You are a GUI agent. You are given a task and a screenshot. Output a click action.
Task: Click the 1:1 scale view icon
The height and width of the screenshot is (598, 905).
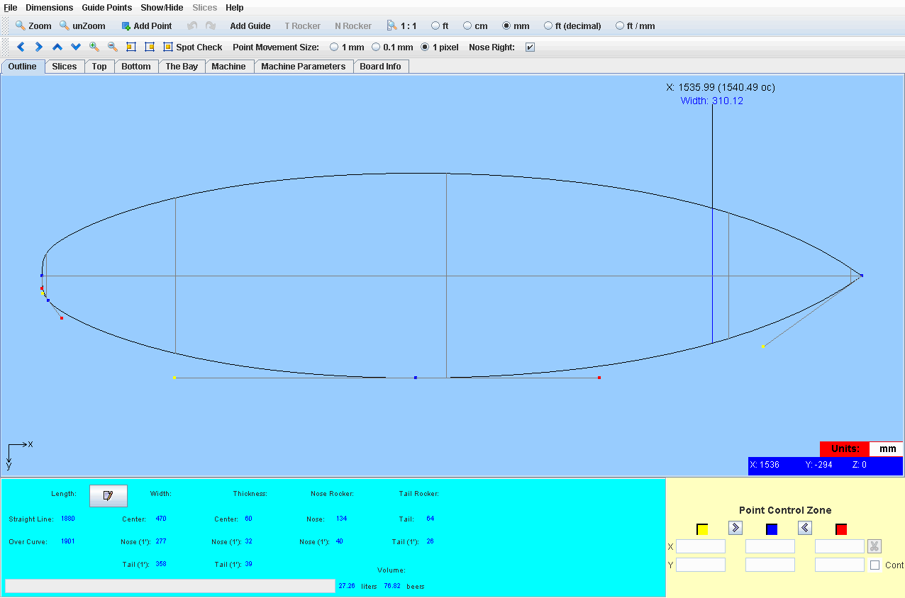coord(401,26)
